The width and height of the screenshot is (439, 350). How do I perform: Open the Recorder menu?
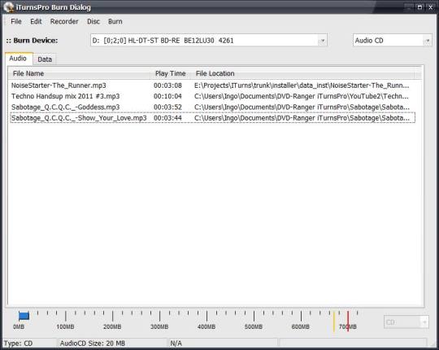pyautogui.click(x=64, y=22)
